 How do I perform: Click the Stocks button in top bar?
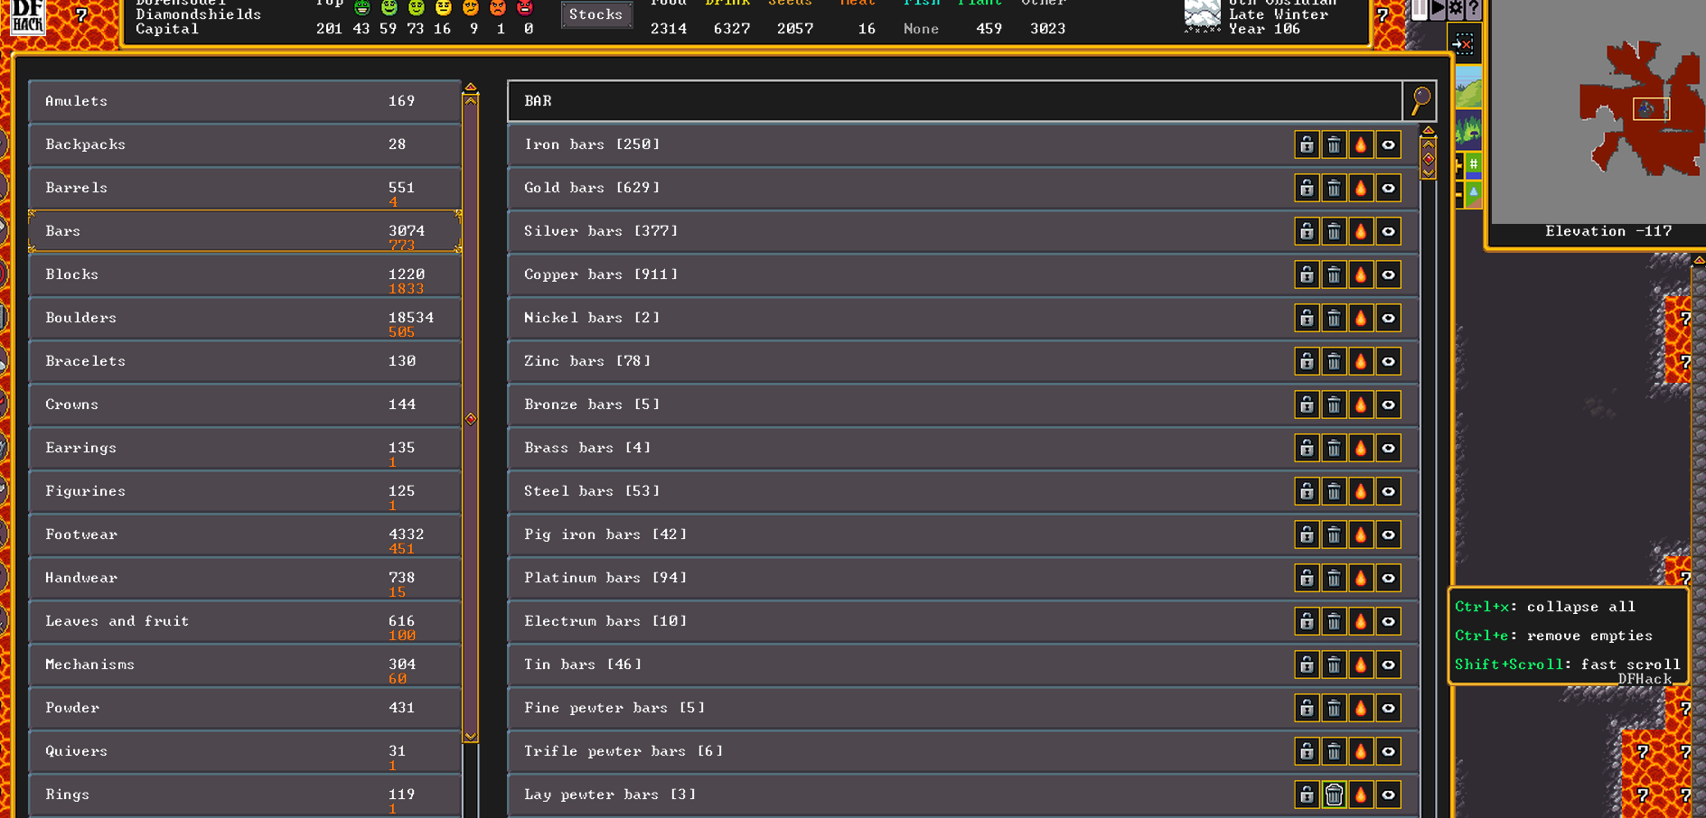596,14
